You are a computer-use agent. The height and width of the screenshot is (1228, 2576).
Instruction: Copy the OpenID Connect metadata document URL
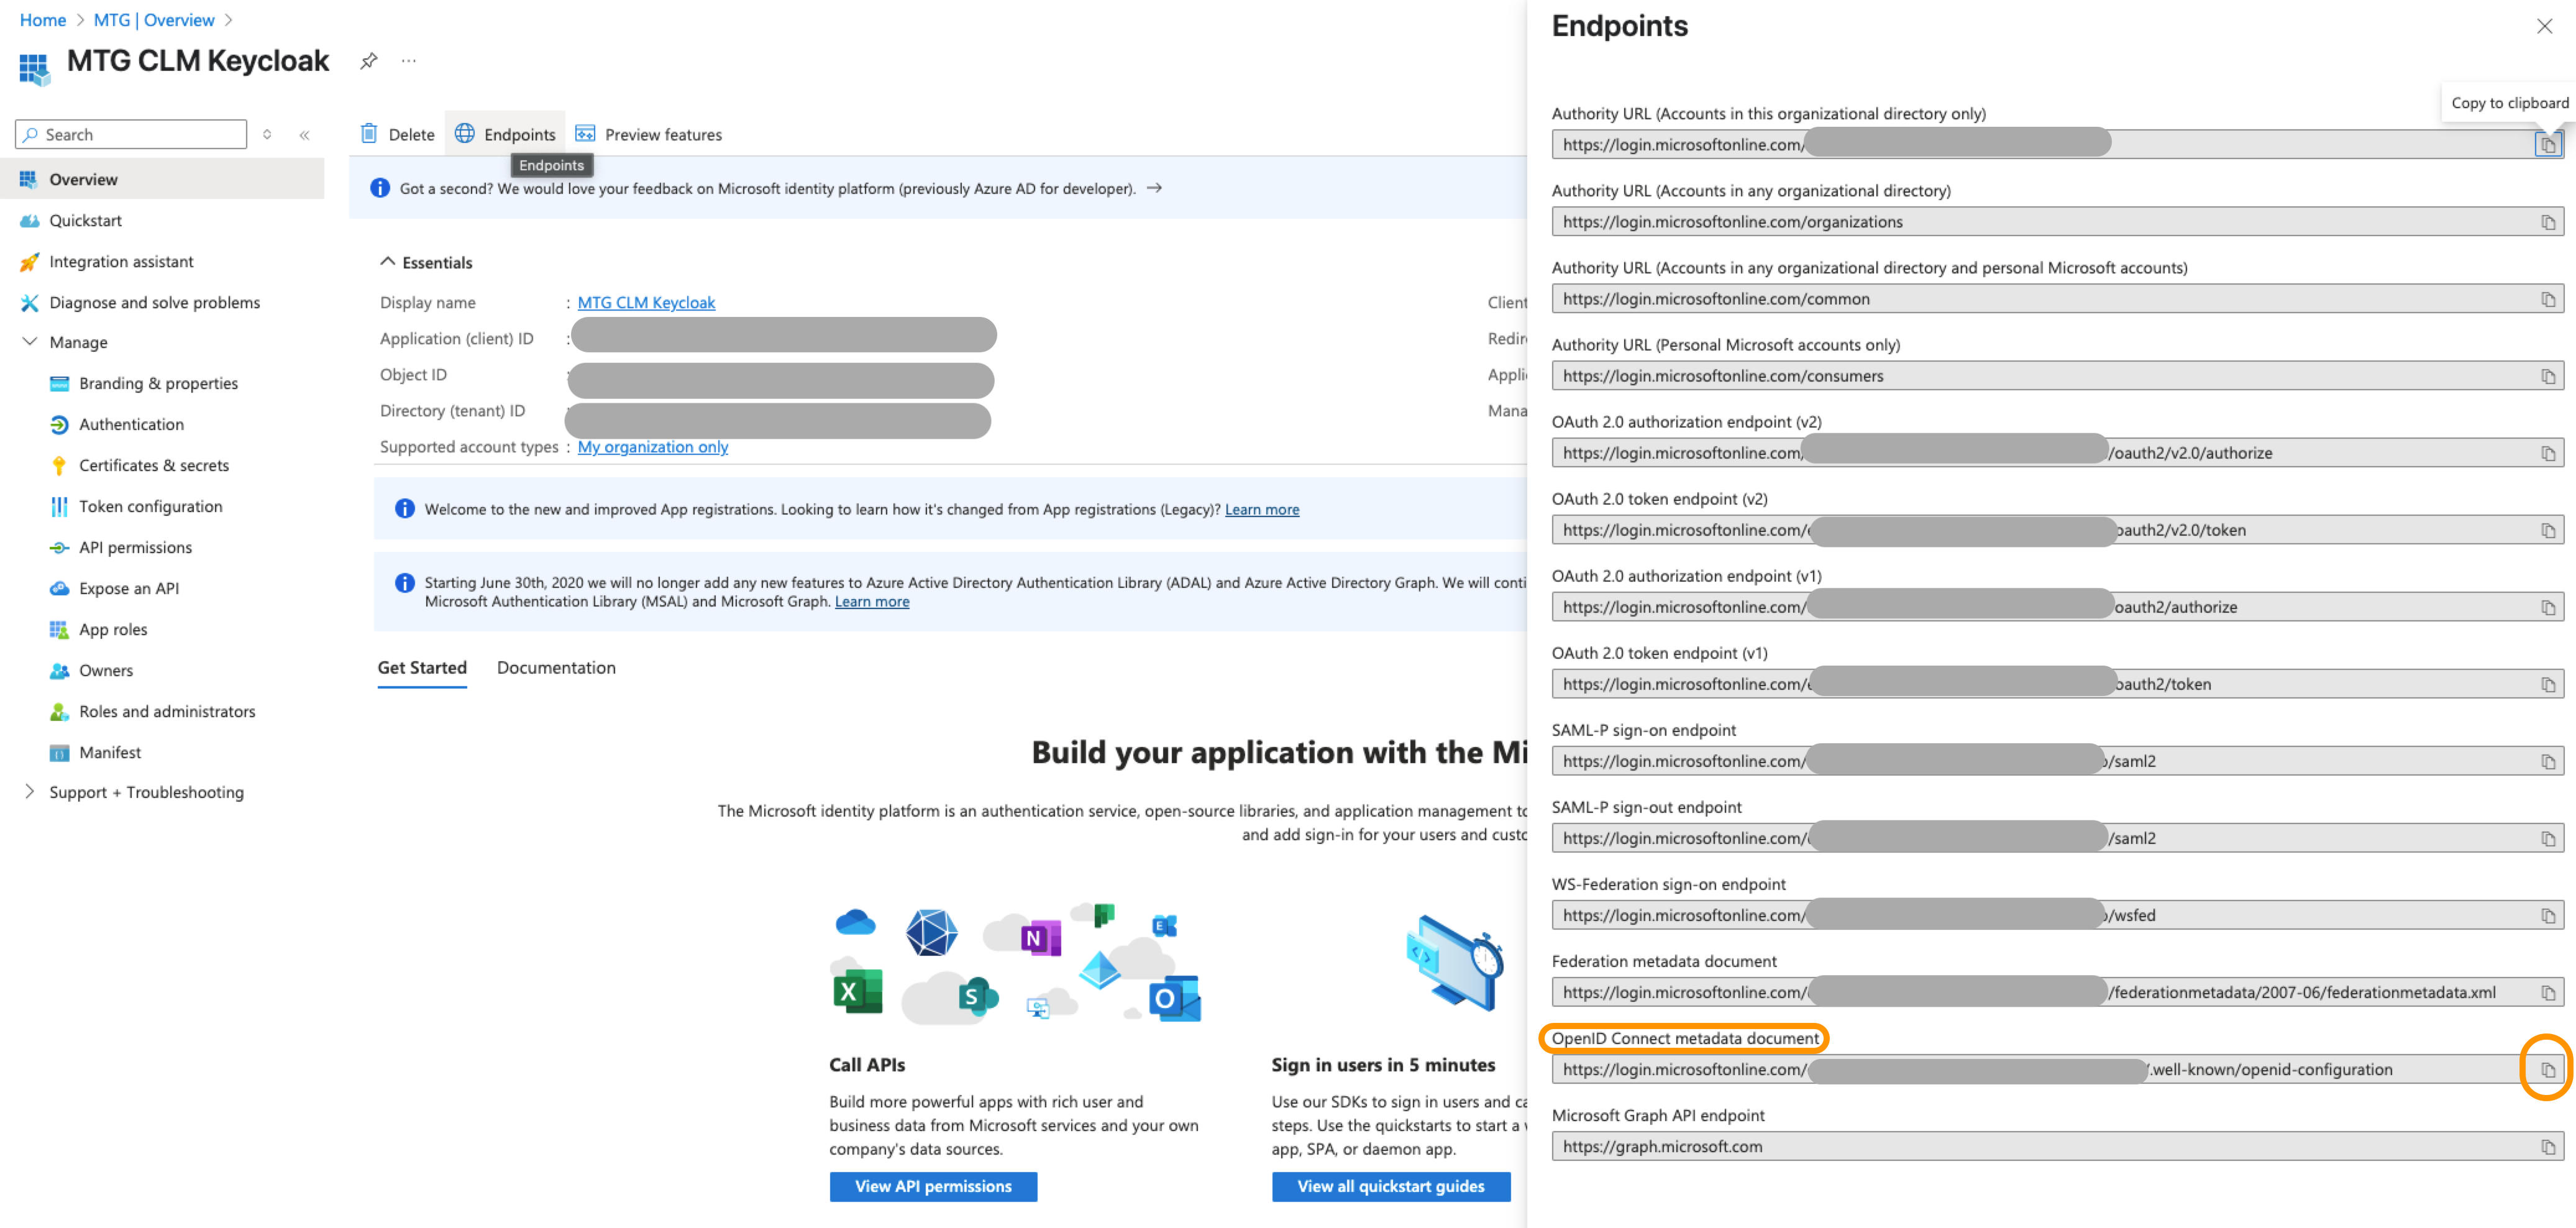2547,1069
